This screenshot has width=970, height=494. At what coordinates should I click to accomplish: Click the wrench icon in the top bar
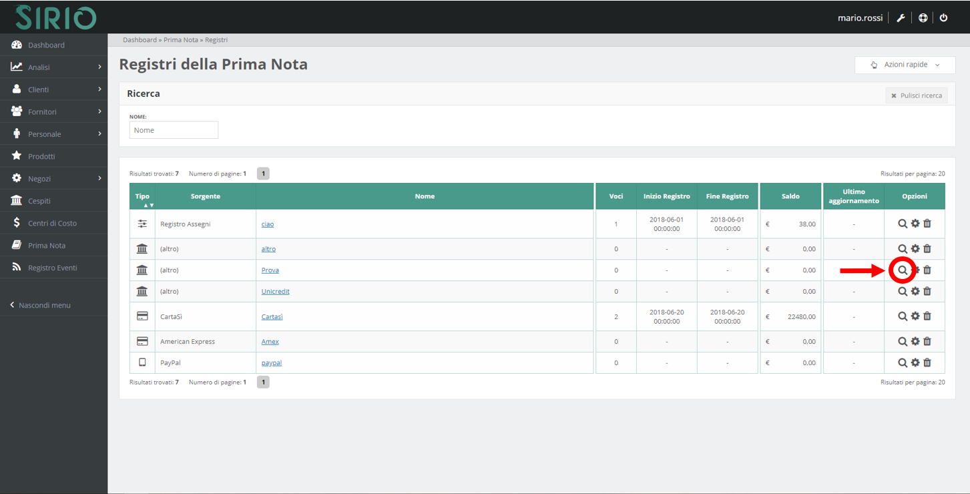(x=901, y=18)
